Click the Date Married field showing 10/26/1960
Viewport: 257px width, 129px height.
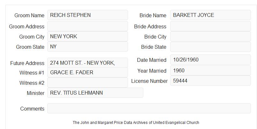click(210, 60)
